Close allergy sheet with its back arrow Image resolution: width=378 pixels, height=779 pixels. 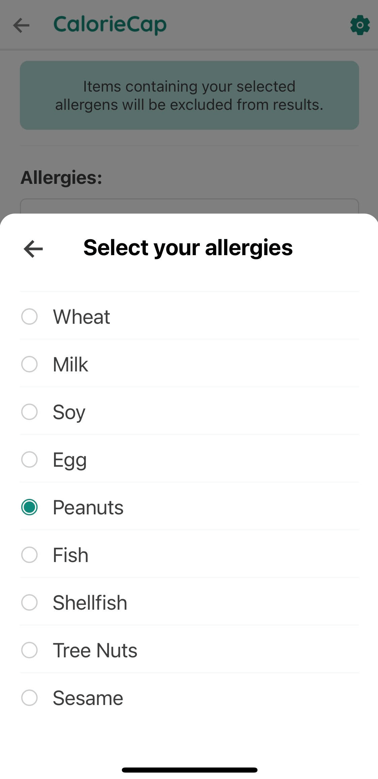pyautogui.click(x=33, y=249)
